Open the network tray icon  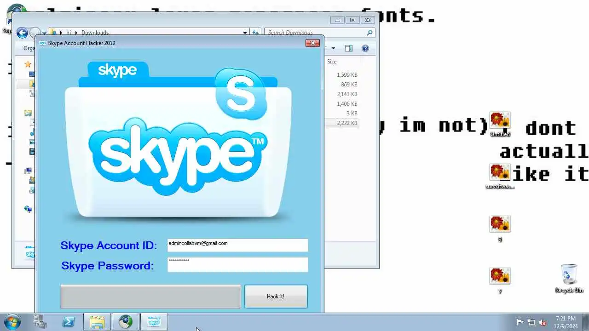531,322
